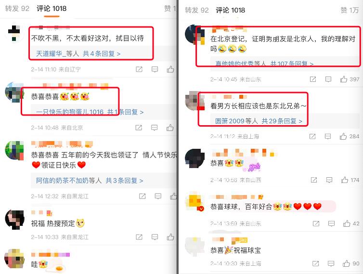This screenshot has height=274, width=363.
Task: Share the 热搜预定 comment from 黑龙江
Action: (x=139, y=237)
